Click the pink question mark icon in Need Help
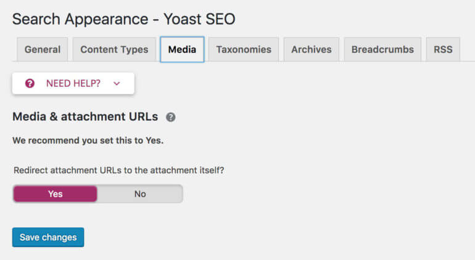The width and height of the screenshot is (475, 260). [30, 83]
